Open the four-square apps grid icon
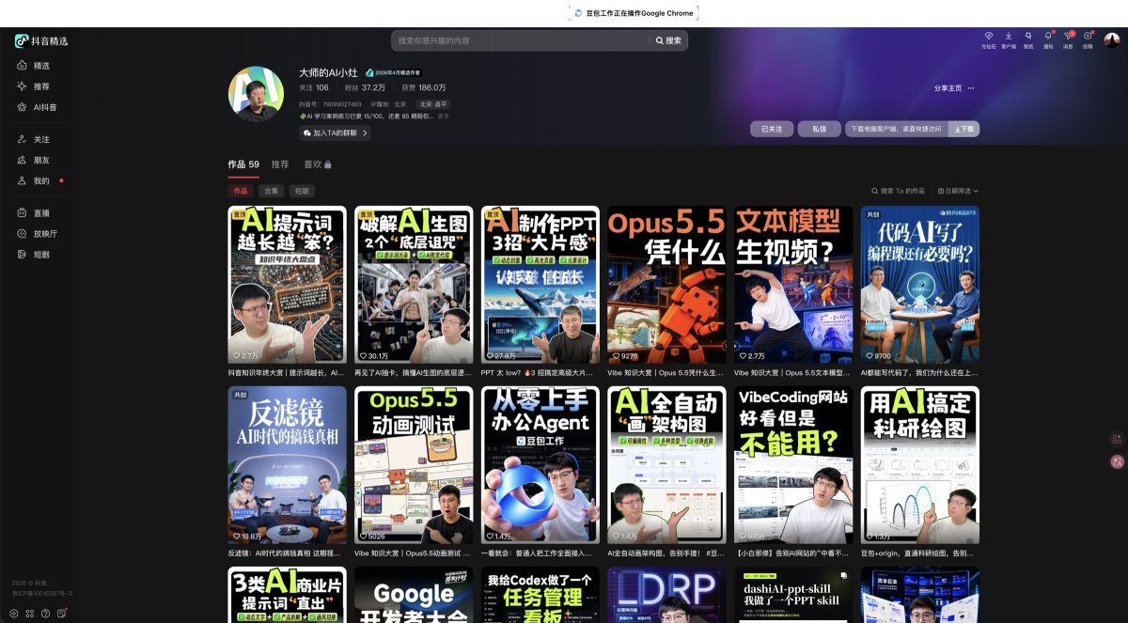The image size is (1128, 623). [x=30, y=614]
